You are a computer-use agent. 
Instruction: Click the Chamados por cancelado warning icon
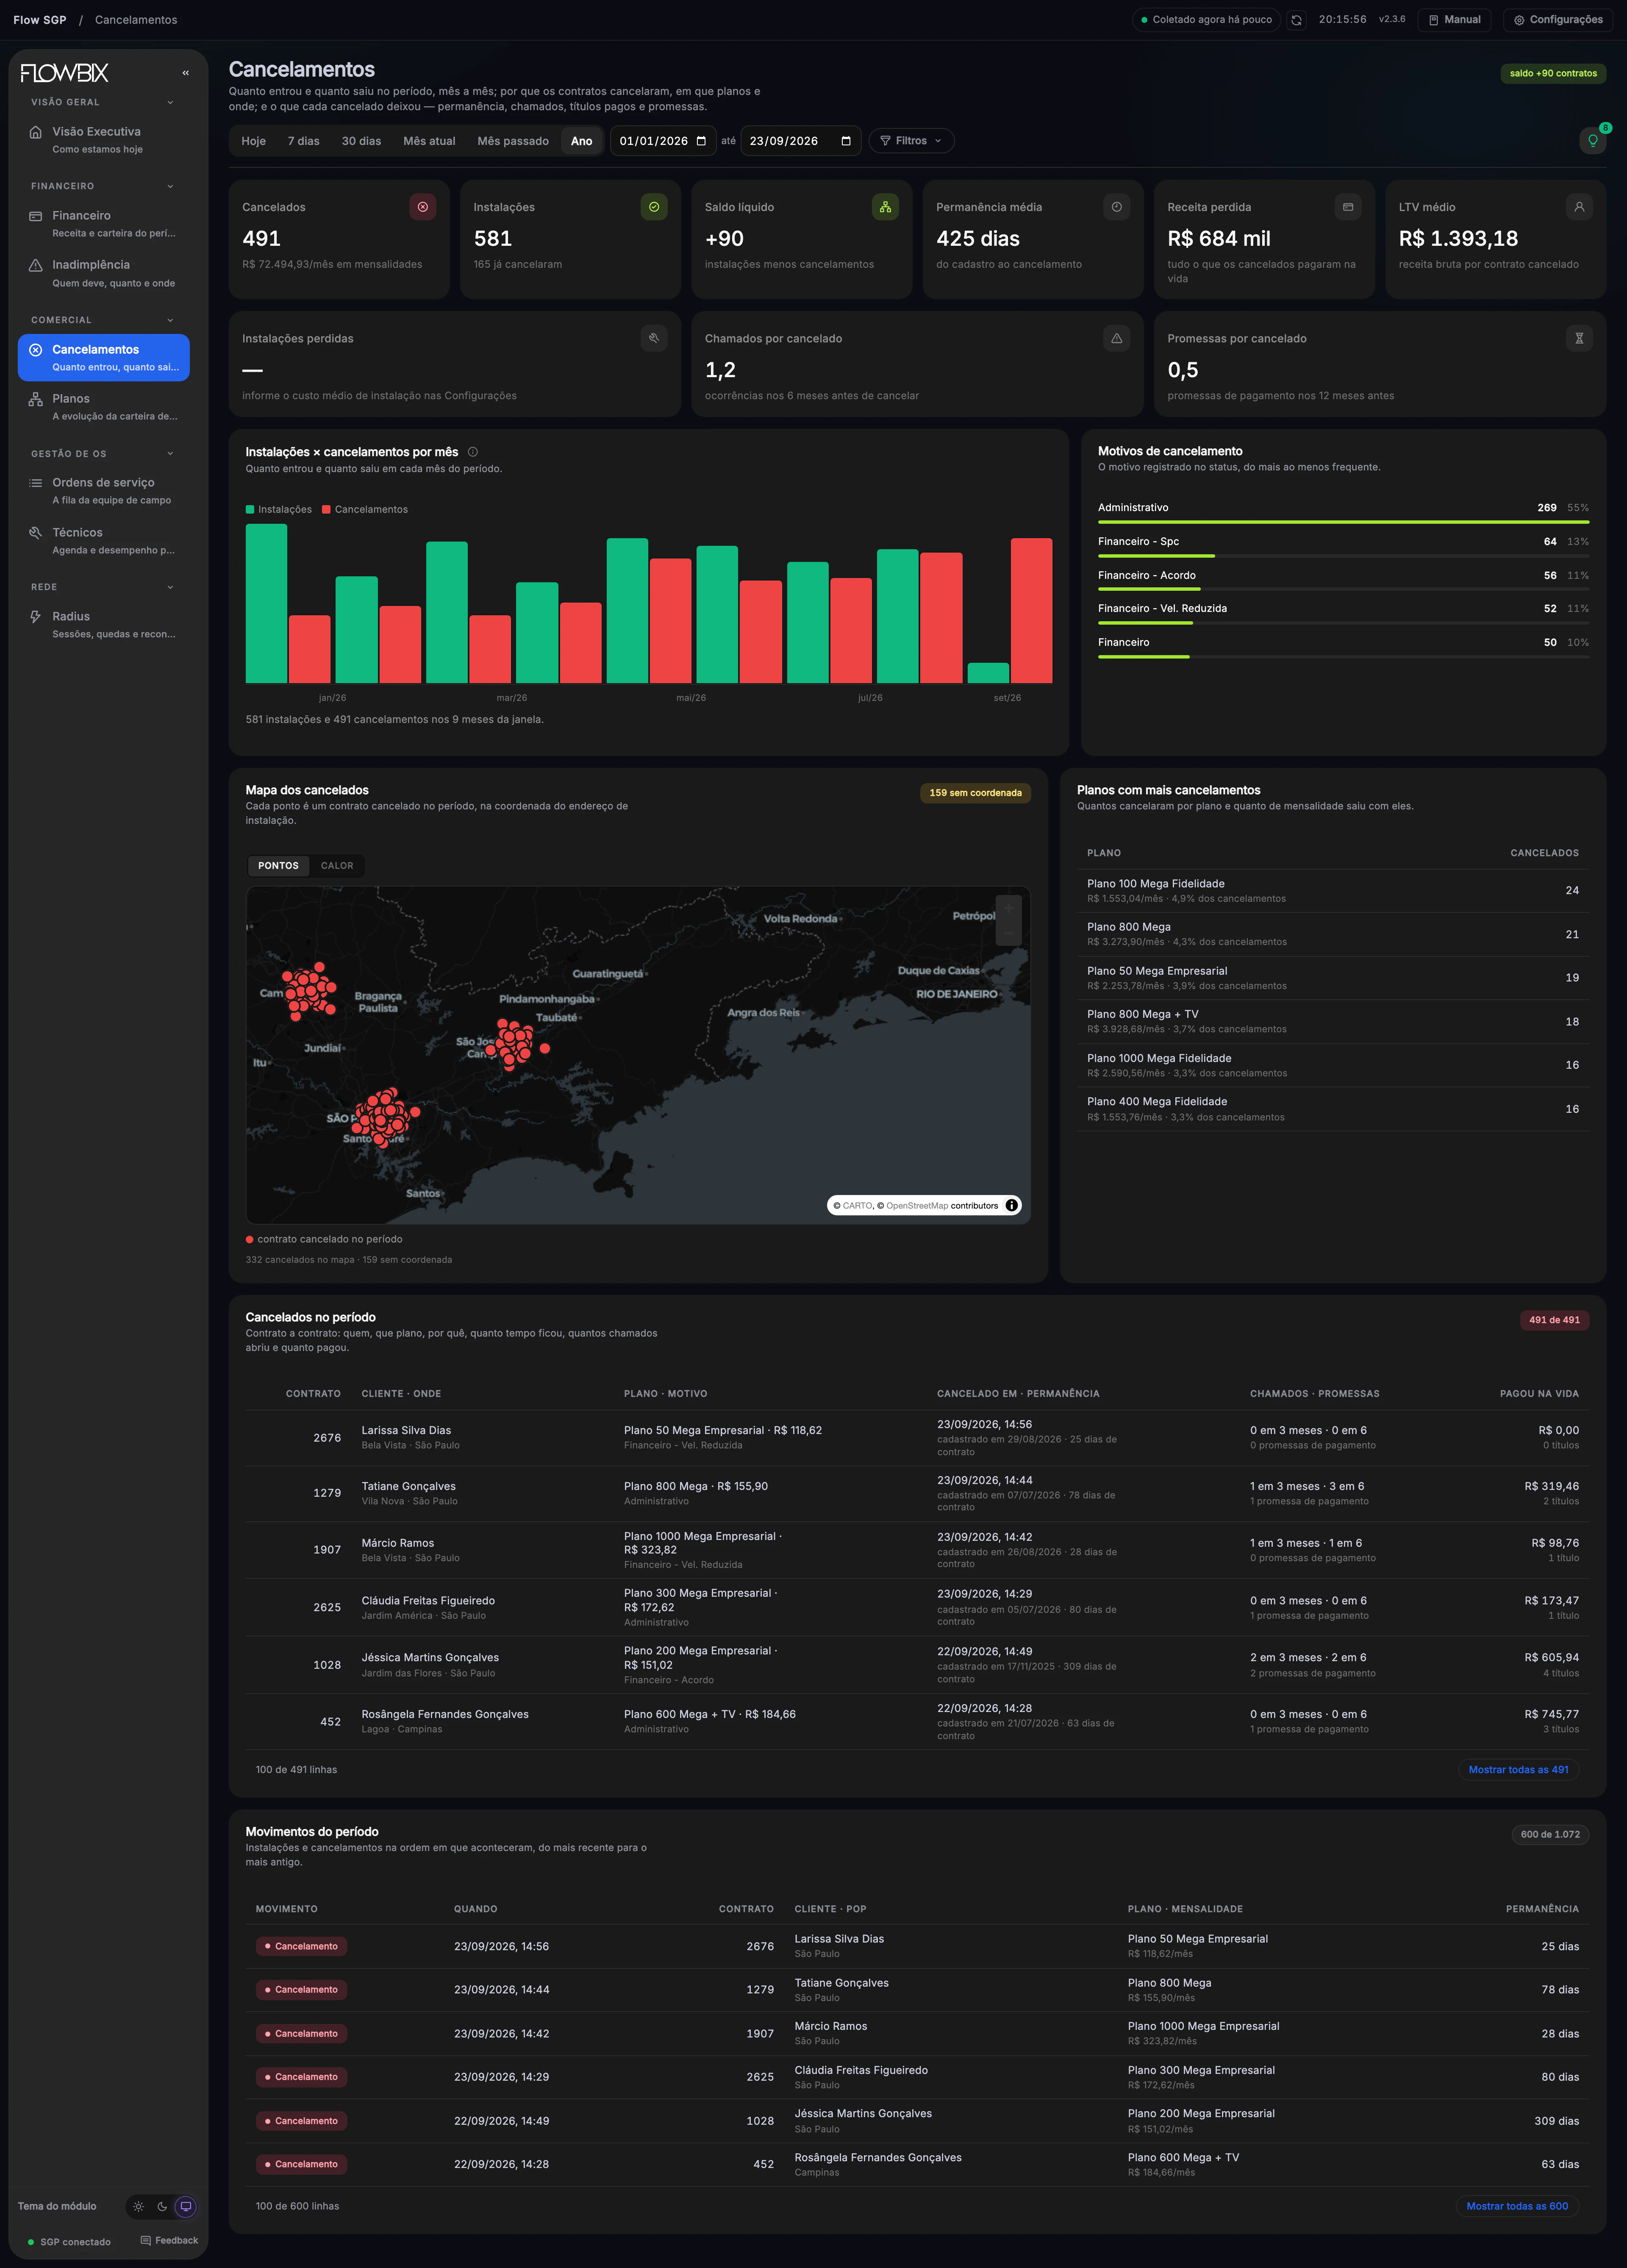1117,338
